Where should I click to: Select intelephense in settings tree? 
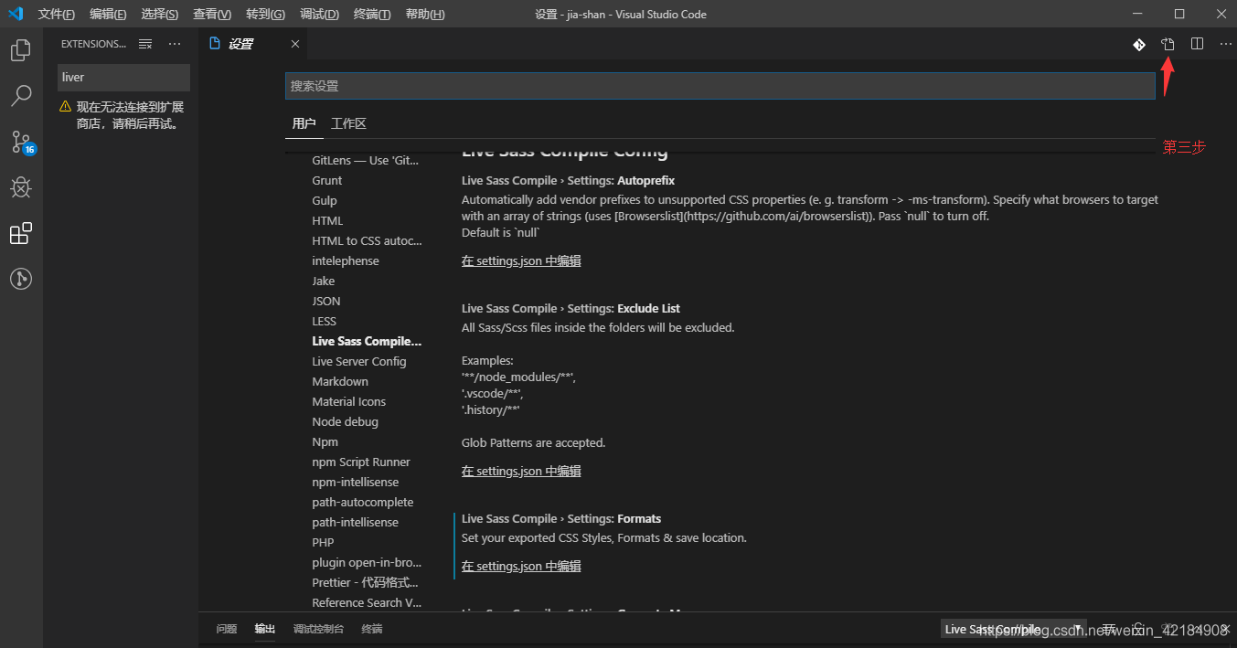[x=346, y=260]
